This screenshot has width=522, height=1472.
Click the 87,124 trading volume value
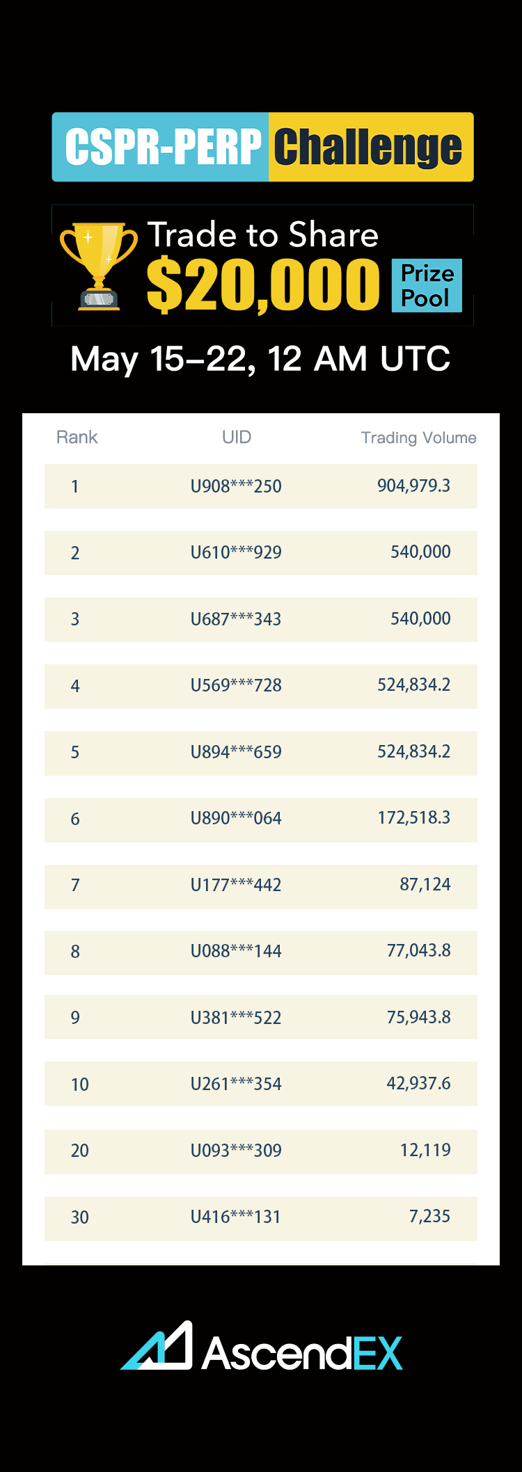pyautogui.click(x=425, y=885)
